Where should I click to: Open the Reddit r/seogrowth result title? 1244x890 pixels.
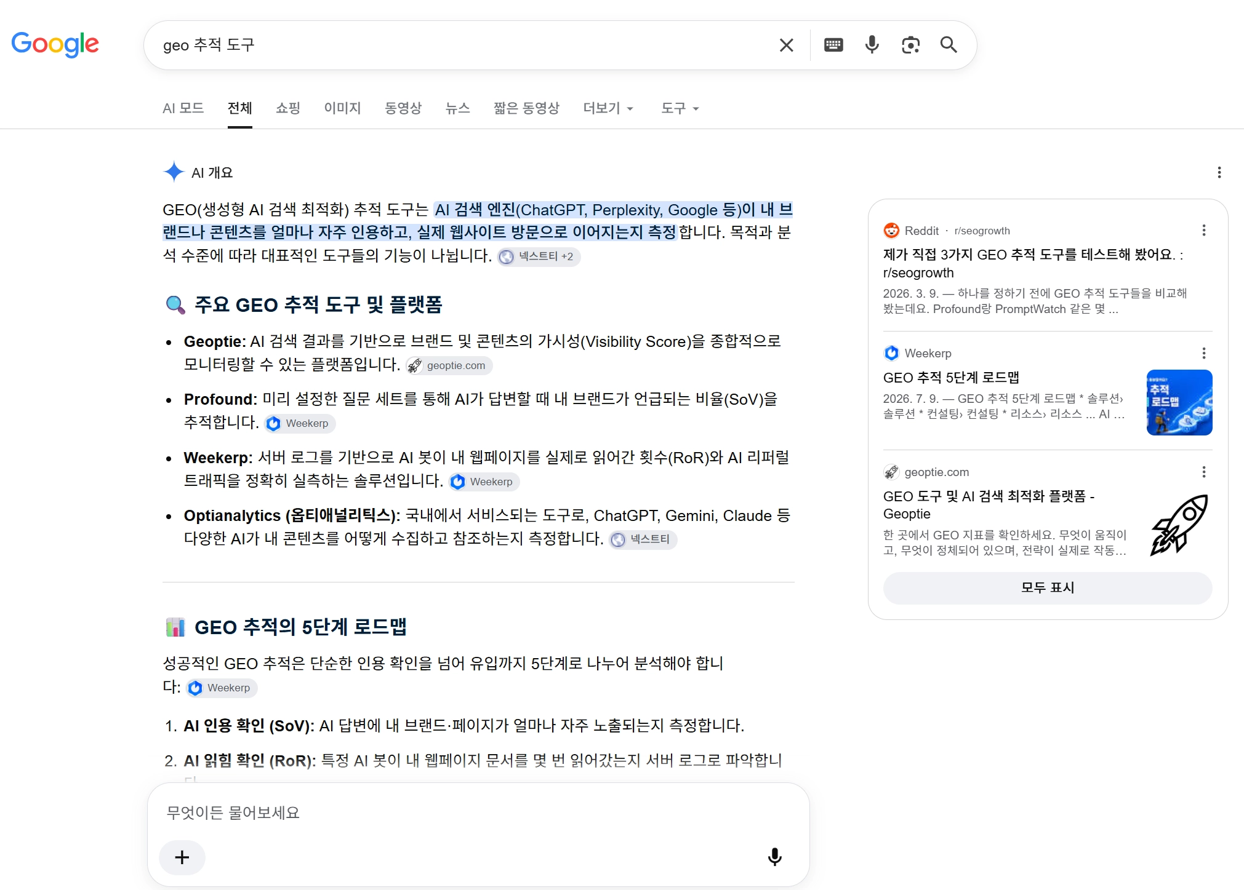pyautogui.click(x=1033, y=263)
